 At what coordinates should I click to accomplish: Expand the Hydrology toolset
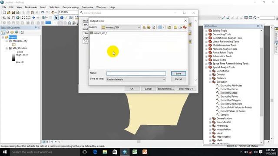pos(210,126)
